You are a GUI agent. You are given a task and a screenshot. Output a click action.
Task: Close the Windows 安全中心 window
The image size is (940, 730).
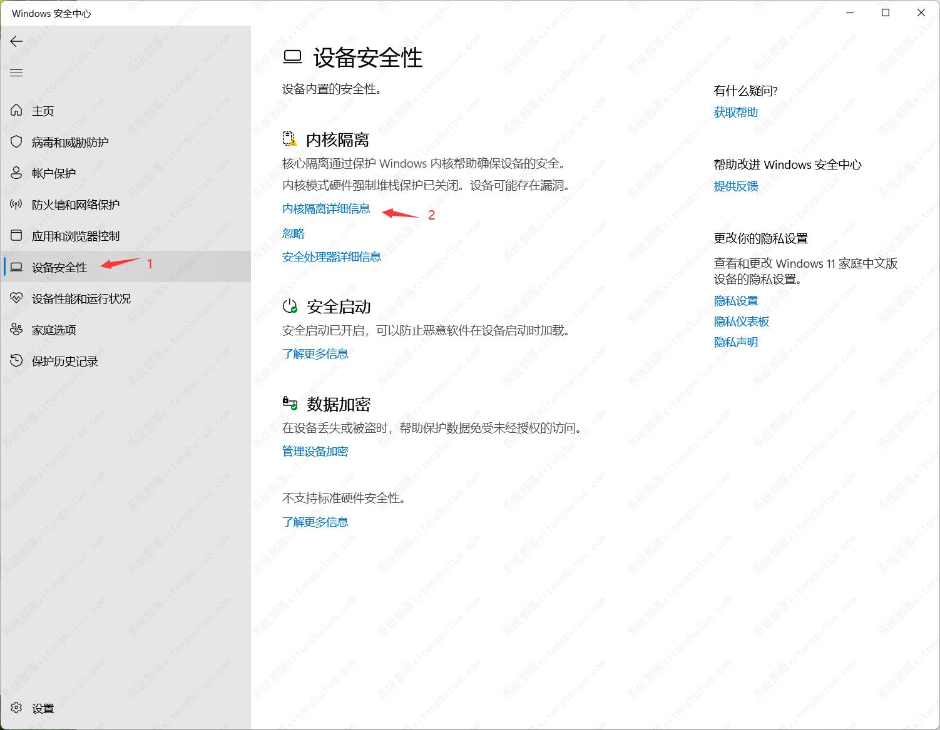[921, 13]
